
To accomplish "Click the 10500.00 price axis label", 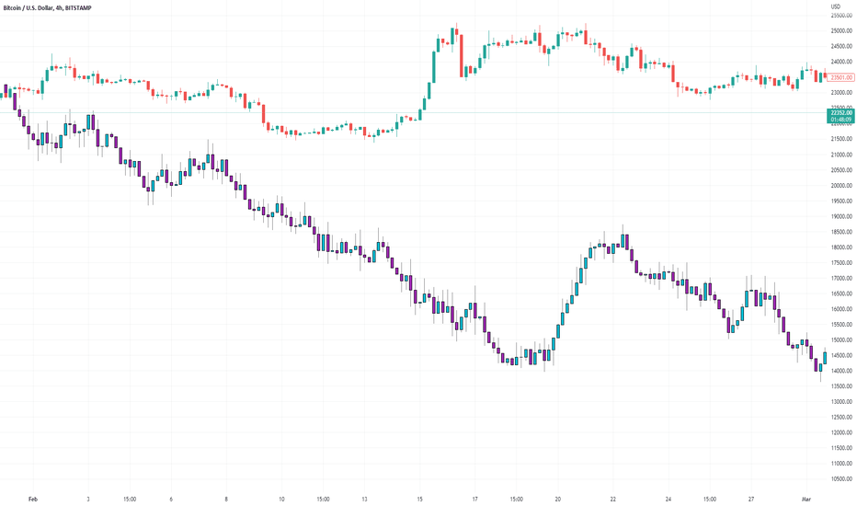I will [841, 479].
